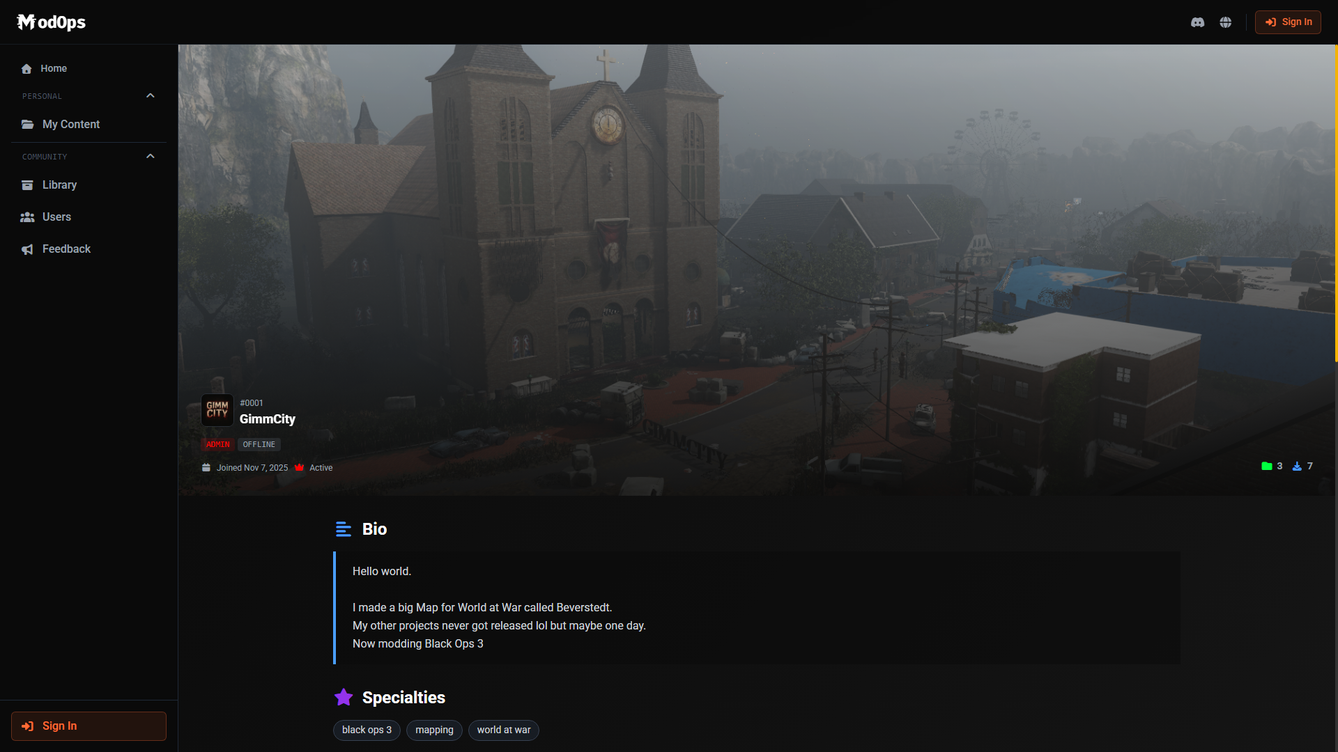The height and width of the screenshot is (752, 1338).
Task: Click the orange page scrollbar
Action: [1335, 202]
